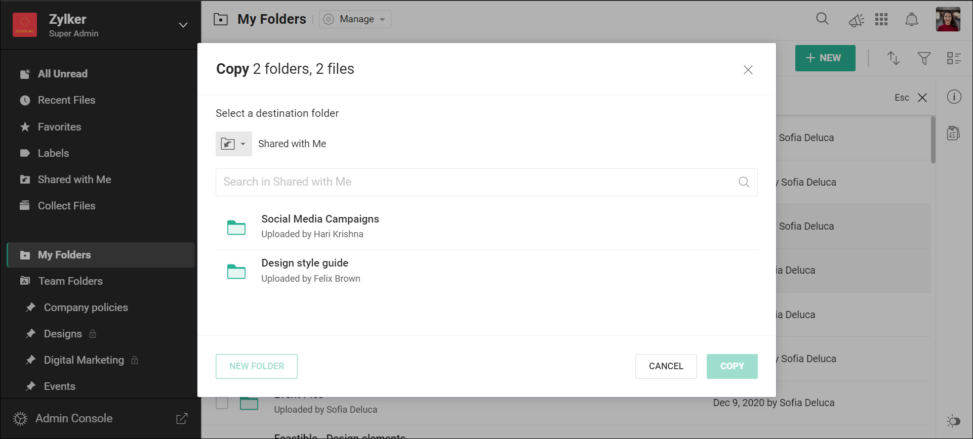Screen dimensions: 973x439
Task: Open the notifications bell
Action: coord(911,20)
